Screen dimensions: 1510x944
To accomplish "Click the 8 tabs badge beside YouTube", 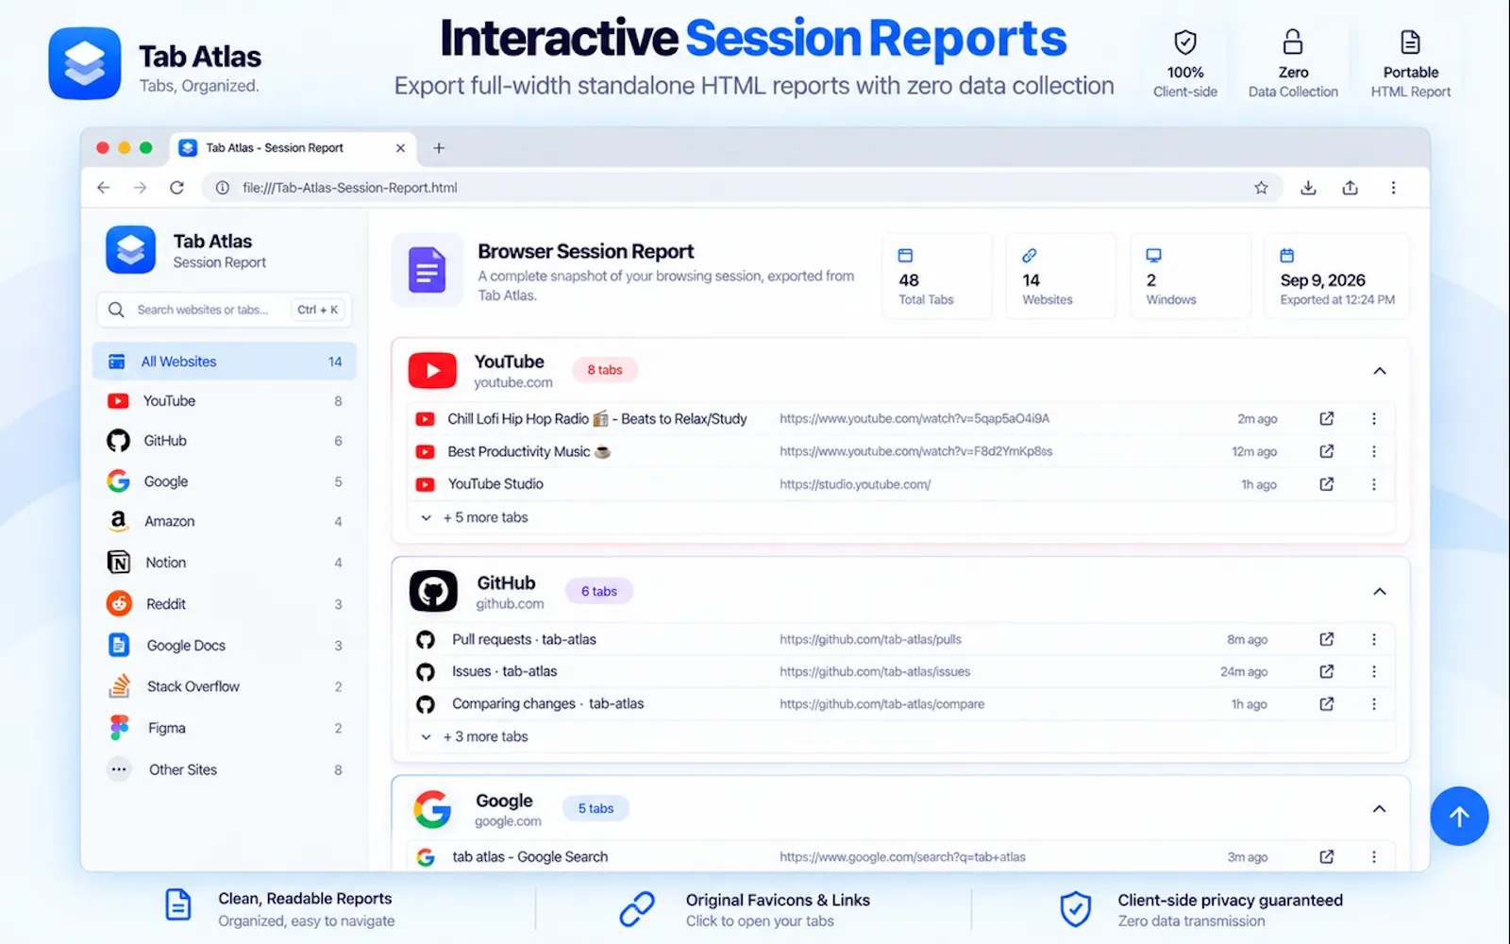I will [605, 370].
